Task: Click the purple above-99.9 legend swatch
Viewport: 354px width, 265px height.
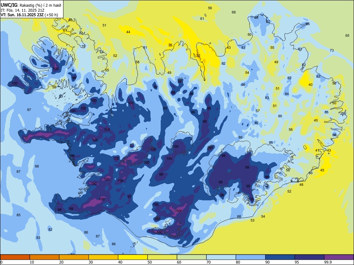Action: (x=339, y=257)
